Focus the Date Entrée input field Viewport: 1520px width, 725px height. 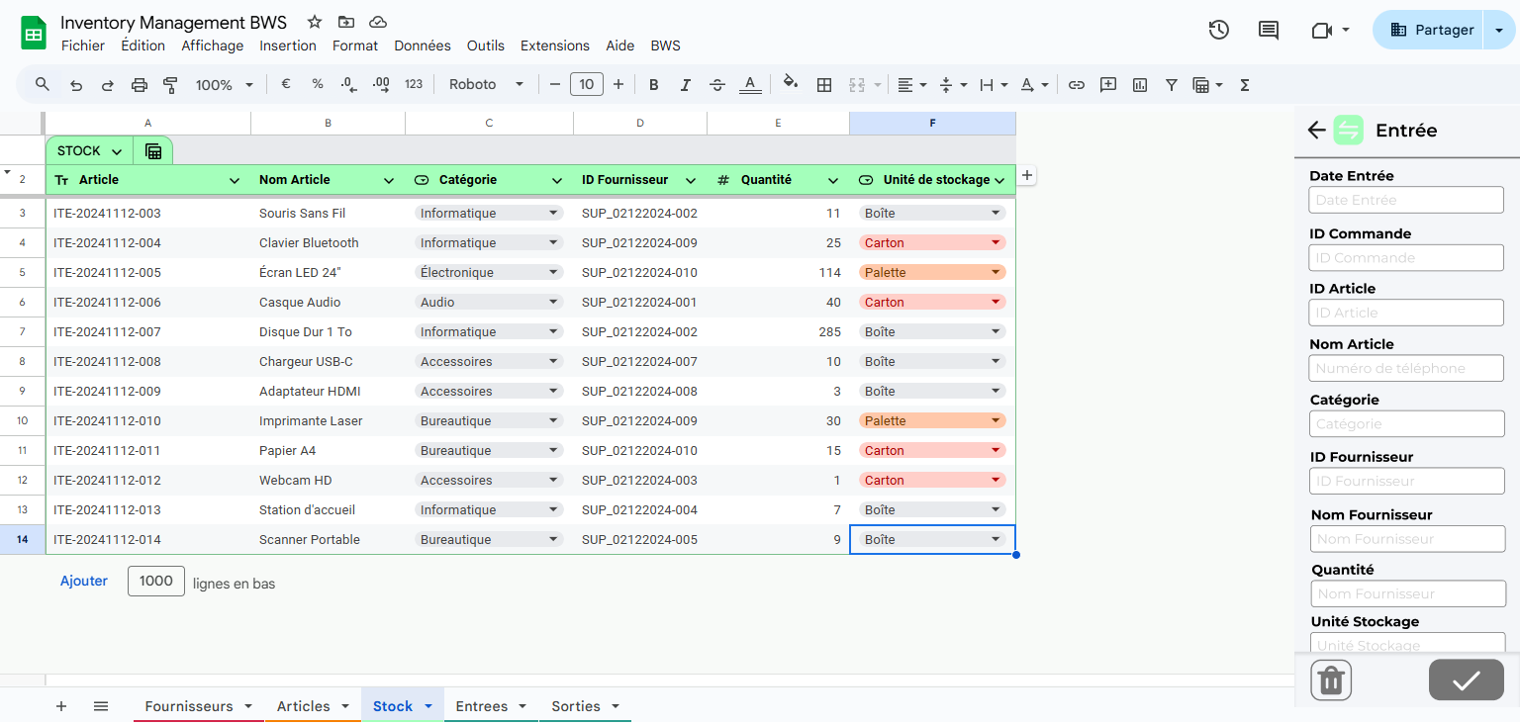pyautogui.click(x=1406, y=200)
